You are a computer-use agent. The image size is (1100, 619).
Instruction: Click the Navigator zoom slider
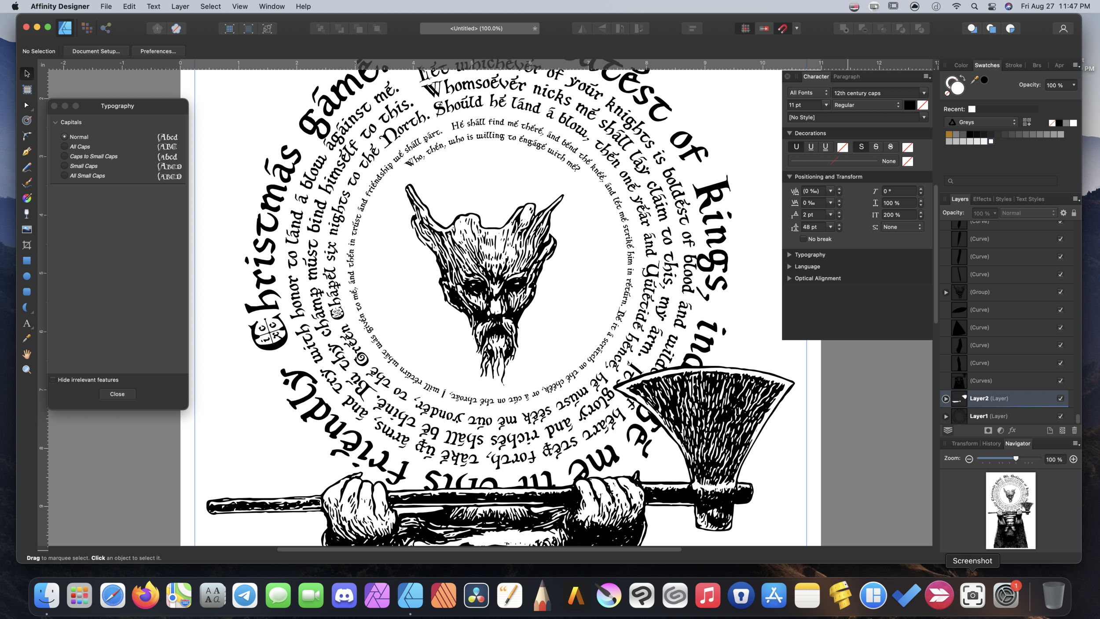click(x=1015, y=459)
